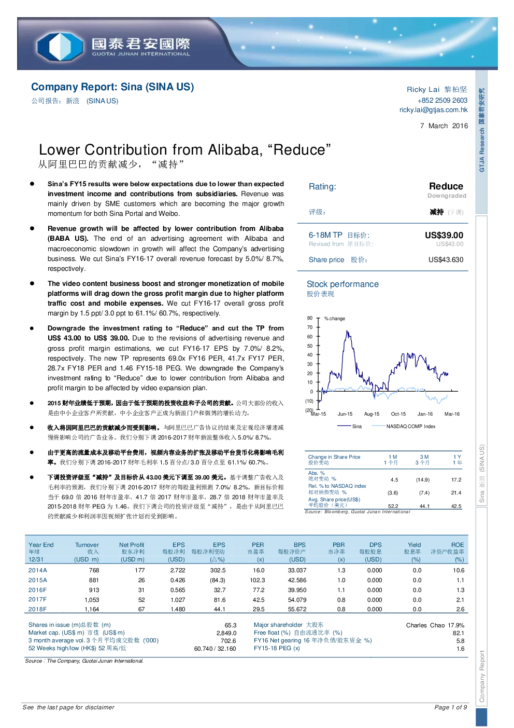Click the FY15-18 PEG (x) label
The image size is (514, 728).
click(x=277, y=648)
